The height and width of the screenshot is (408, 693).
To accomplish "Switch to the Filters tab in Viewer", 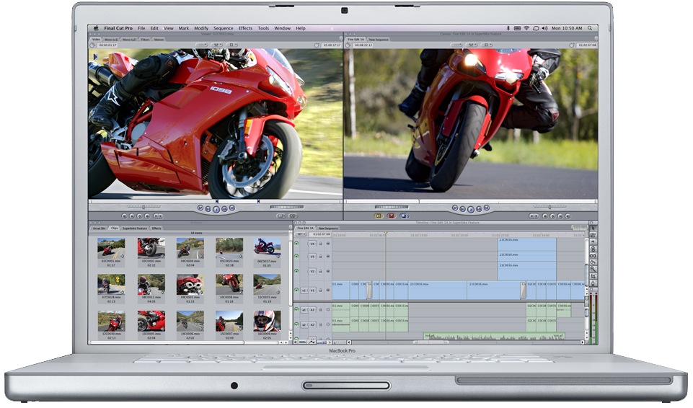I will 145,40.
